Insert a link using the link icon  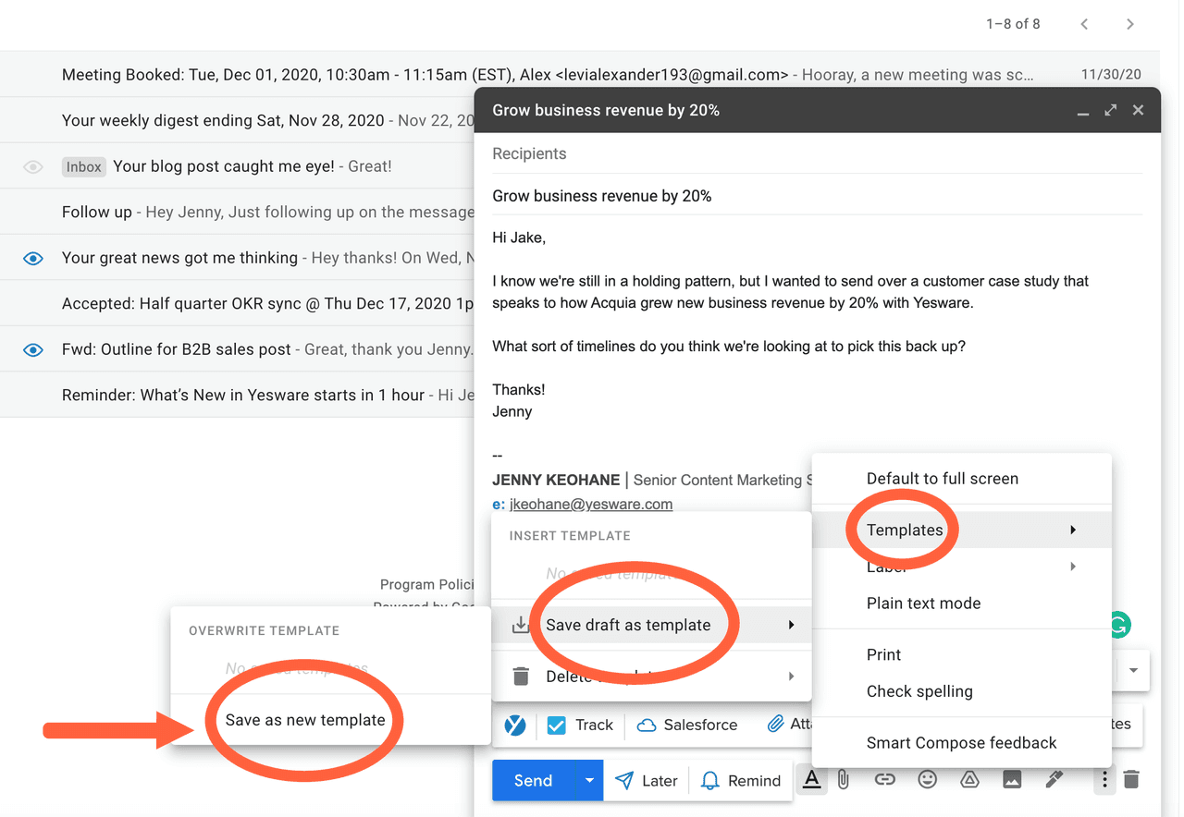[885, 779]
